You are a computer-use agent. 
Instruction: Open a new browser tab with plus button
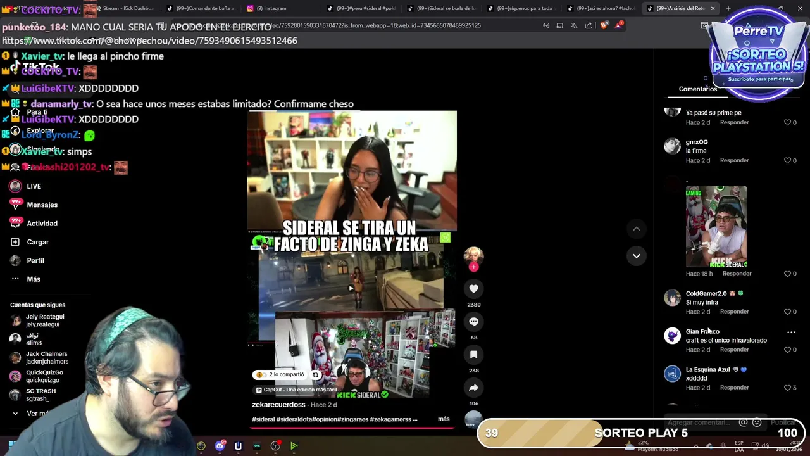pos(728,8)
